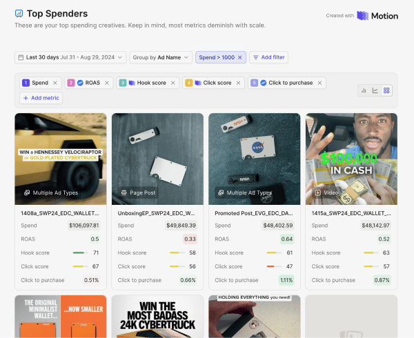Open the Win the Most Badass 24K Cybertruck thumbnail
414x338 pixels.
point(157,317)
